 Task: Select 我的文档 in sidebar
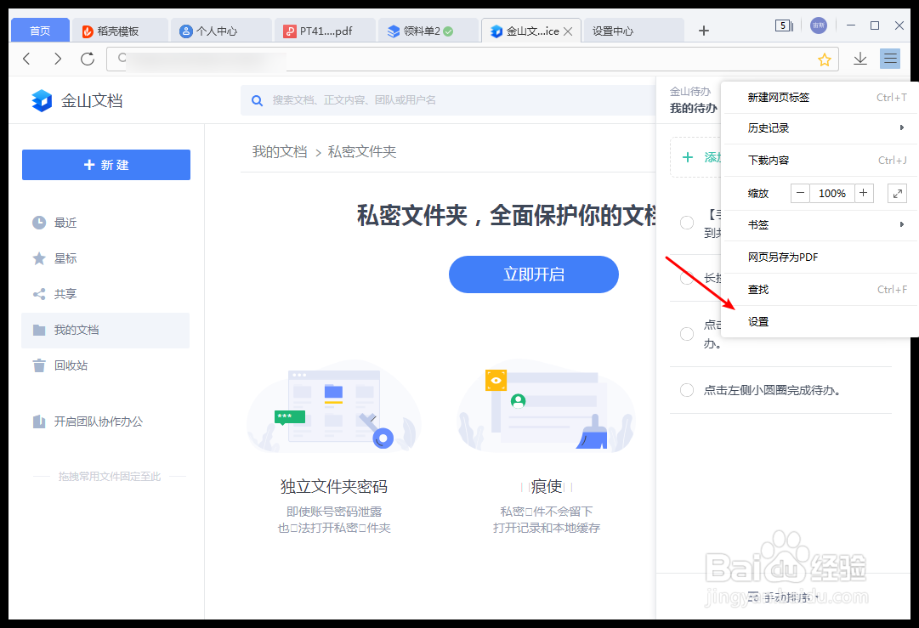click(x=105, y=331)
